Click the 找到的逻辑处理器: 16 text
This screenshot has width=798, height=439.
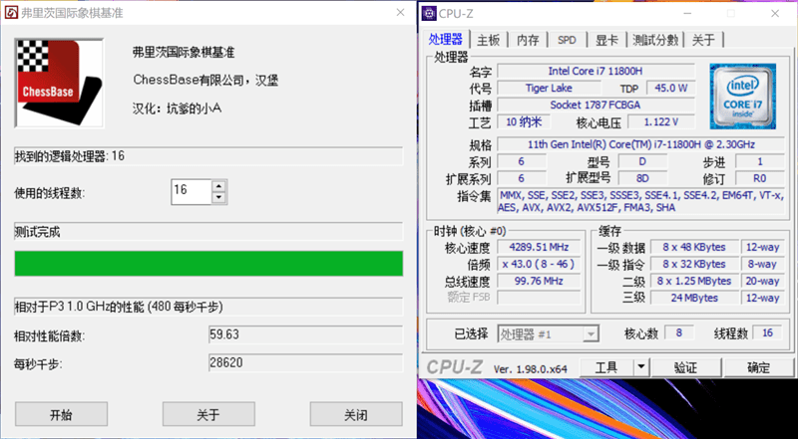(69, 156)
